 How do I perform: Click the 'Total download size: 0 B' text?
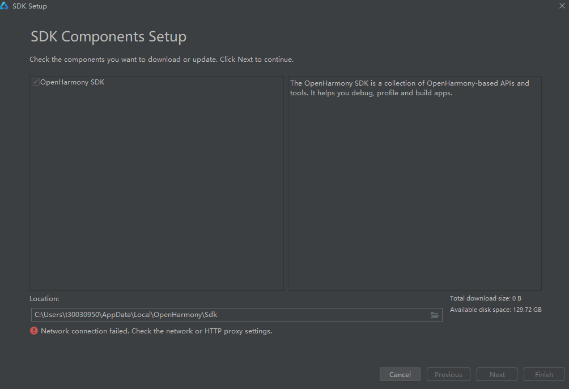pos(486,298)
